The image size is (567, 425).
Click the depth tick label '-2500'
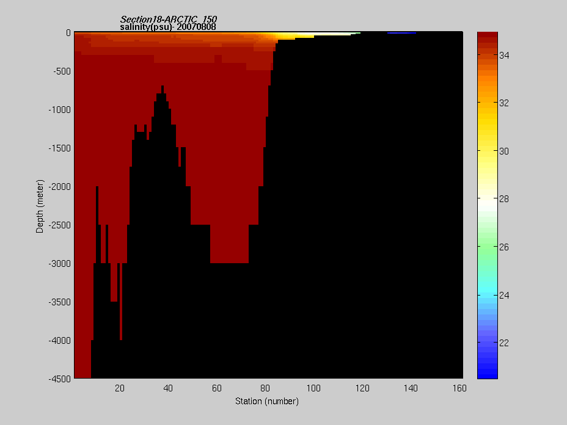pos(60,225)
